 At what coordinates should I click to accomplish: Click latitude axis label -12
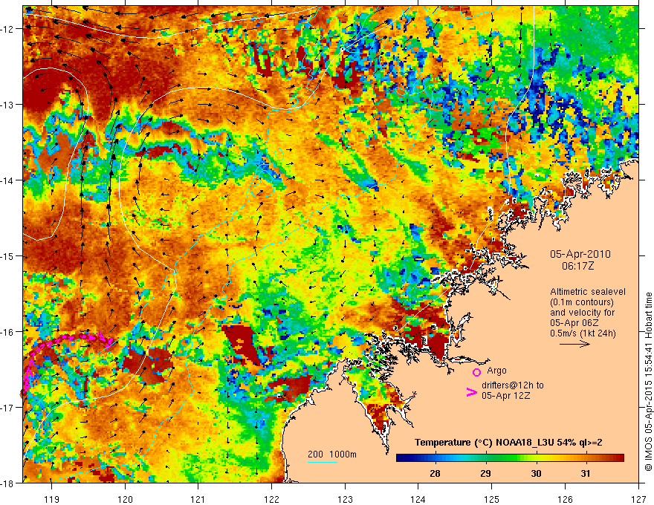coord(7,29)
